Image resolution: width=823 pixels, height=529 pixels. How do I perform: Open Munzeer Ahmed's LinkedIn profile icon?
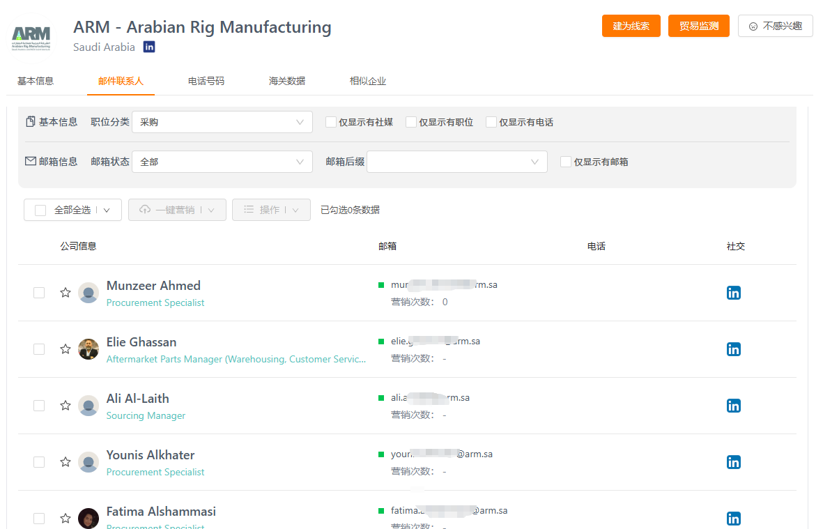tap(733, 293)
